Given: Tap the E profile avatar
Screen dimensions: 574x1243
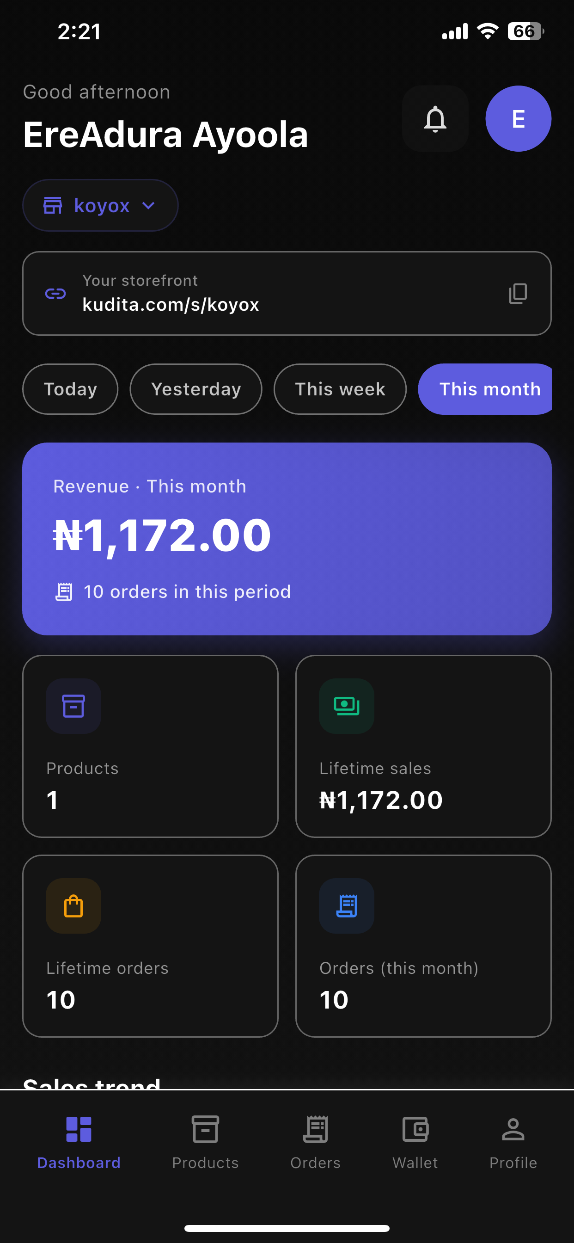Looking at the screenshot, I should [518, 119].
